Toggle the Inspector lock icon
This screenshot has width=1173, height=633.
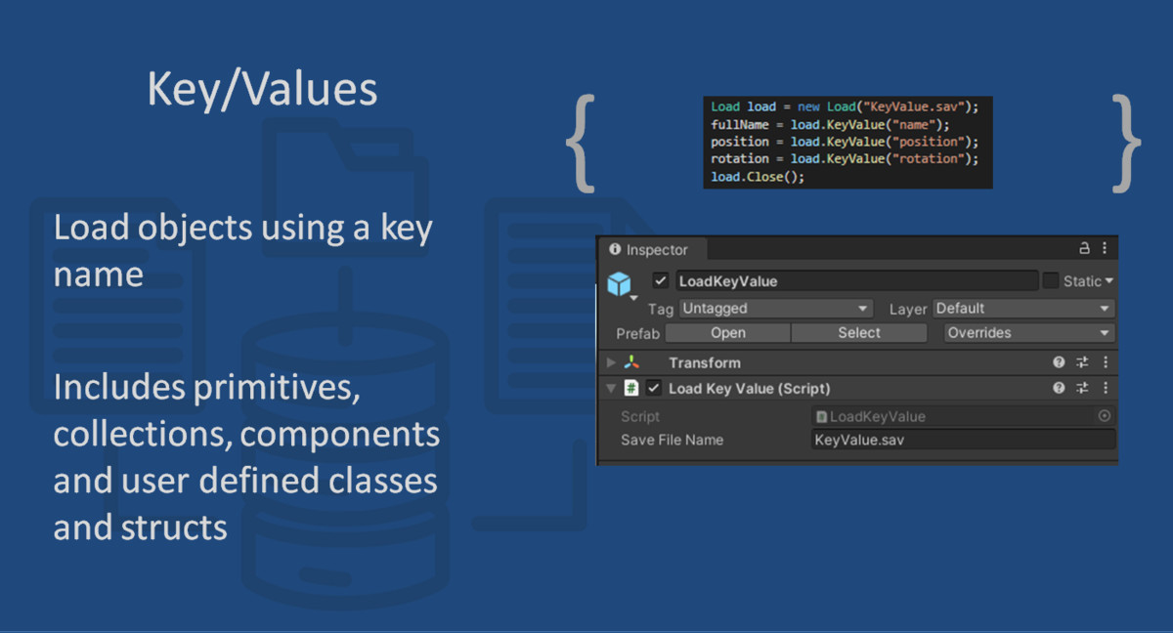(x=1083, y=249)
